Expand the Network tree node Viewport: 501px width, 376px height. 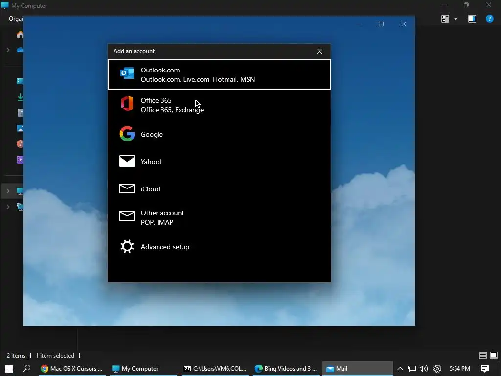(x=8, y=207)
